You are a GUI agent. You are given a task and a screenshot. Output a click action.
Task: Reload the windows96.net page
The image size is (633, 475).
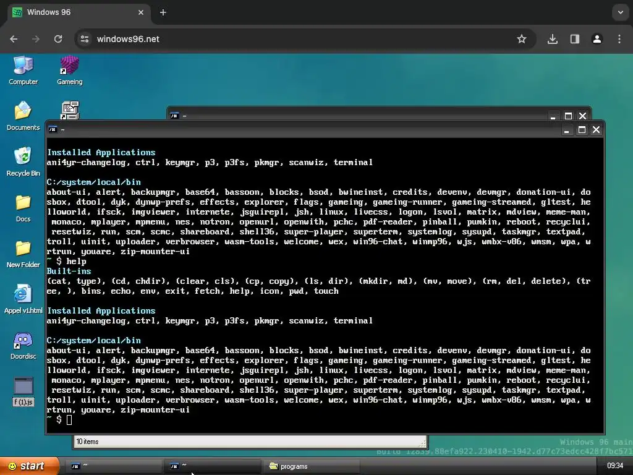tap(58, 39)
